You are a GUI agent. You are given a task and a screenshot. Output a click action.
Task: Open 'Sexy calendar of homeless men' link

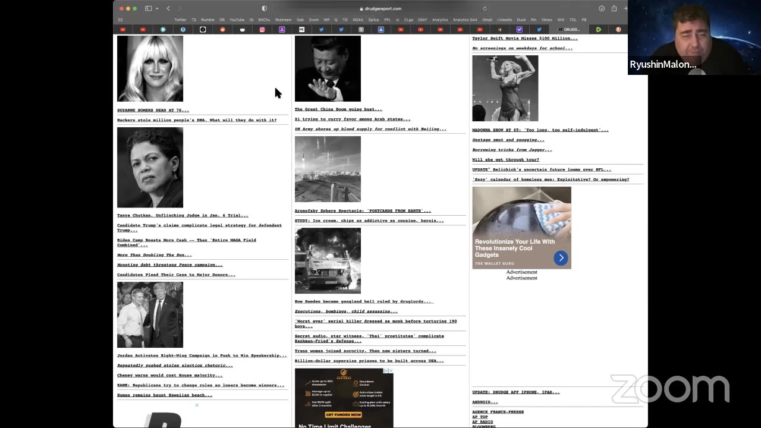pos(551,180)
